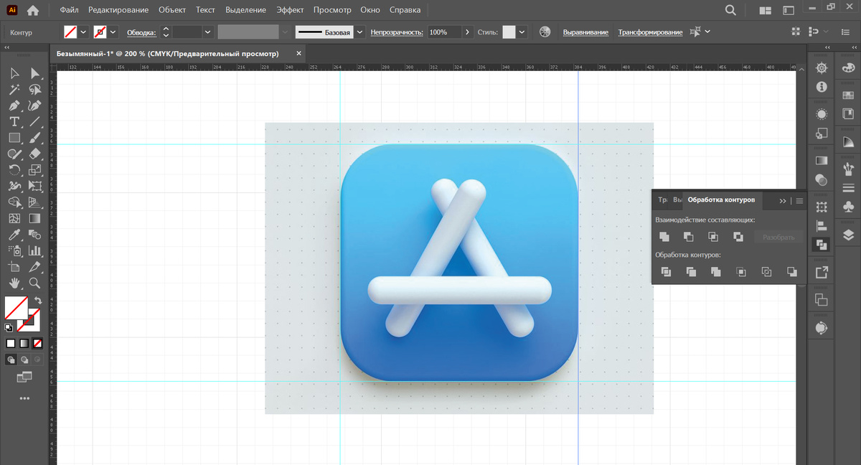Image resolution: width=861 pixels, height=465 pixels.
Task: Select the Free Transform tool
Action: point(34,187)
